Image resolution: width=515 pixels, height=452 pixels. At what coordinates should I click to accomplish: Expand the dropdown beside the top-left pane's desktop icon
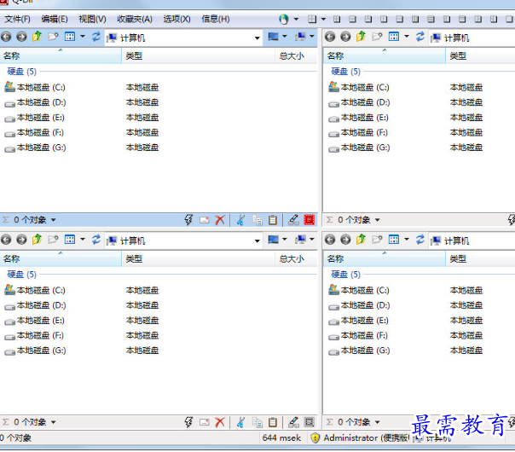tap(285, 37)
